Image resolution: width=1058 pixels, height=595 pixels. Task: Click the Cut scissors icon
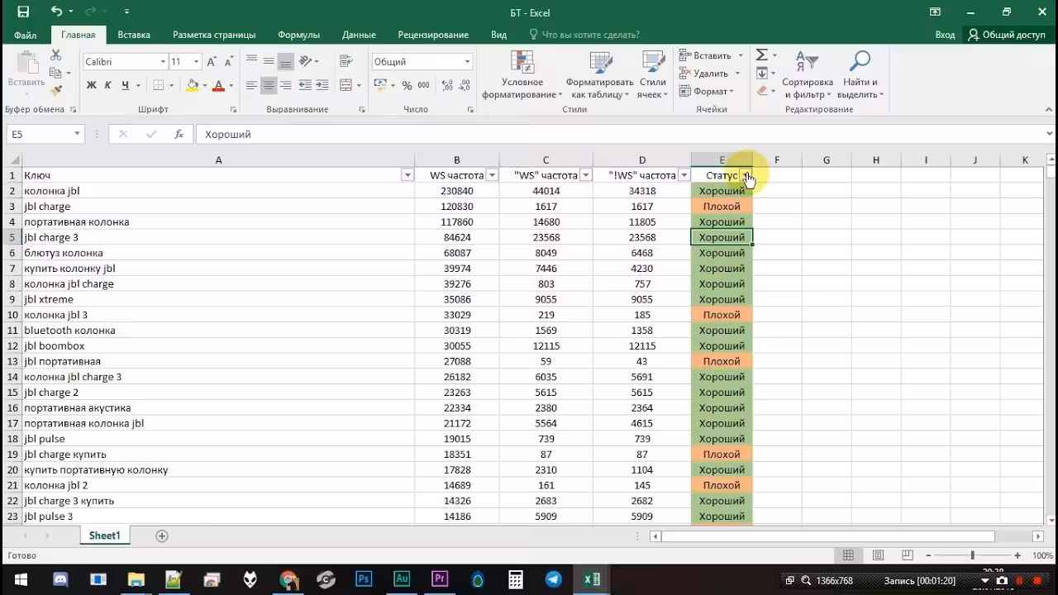click(56, 55)
